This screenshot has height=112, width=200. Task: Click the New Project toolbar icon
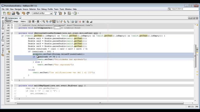[x=9, y=13]
